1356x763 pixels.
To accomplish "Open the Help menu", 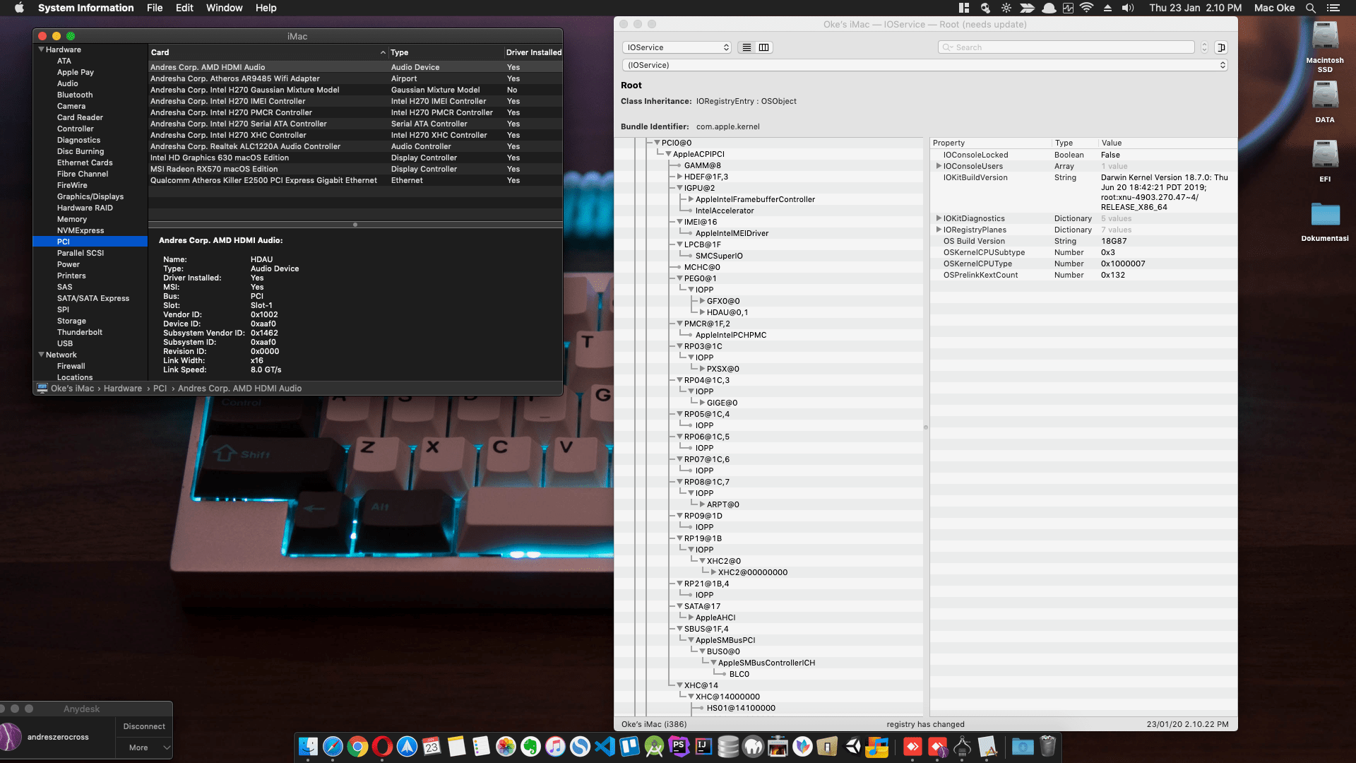I will [x=266, y=8].
